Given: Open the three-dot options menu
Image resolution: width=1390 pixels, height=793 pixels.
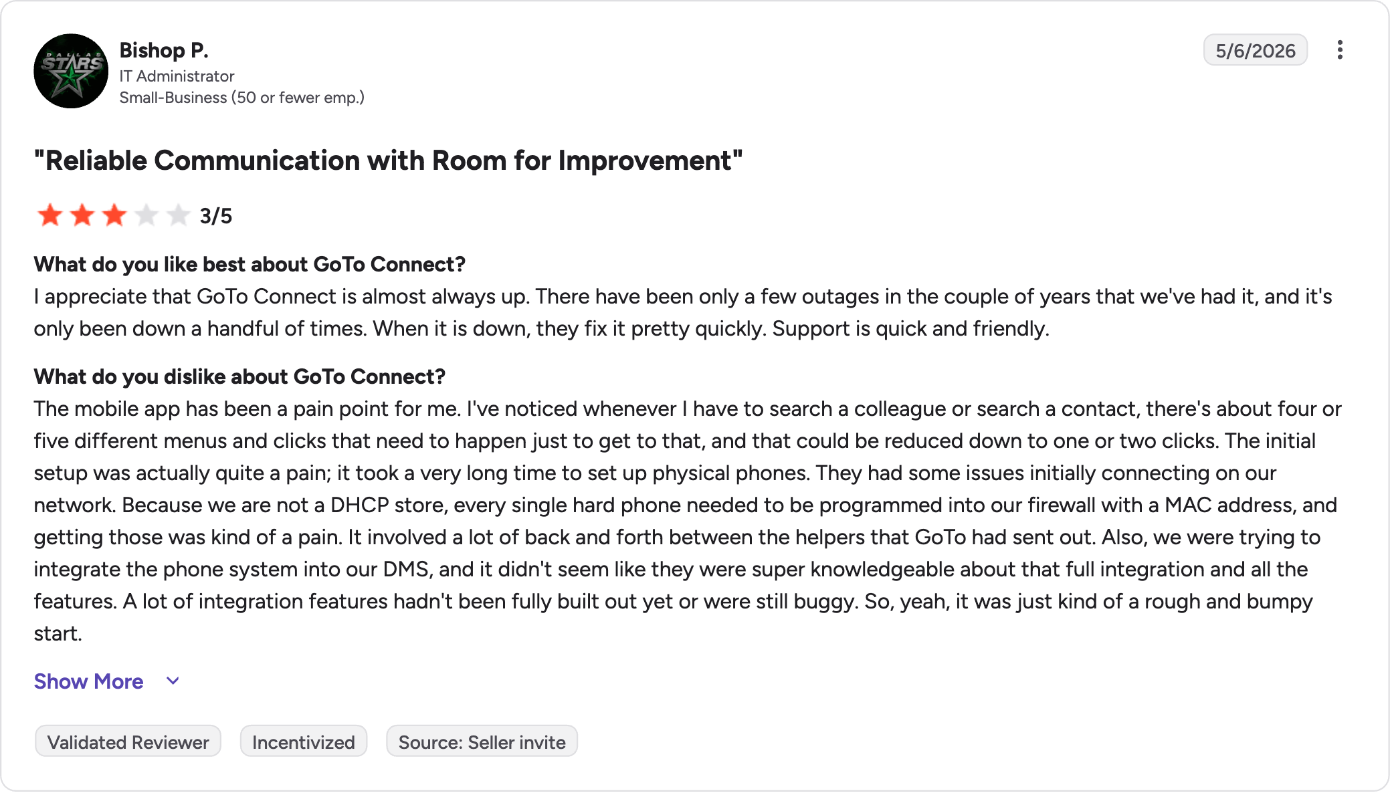Looking at the screenshot, I should click(1340, 50).
